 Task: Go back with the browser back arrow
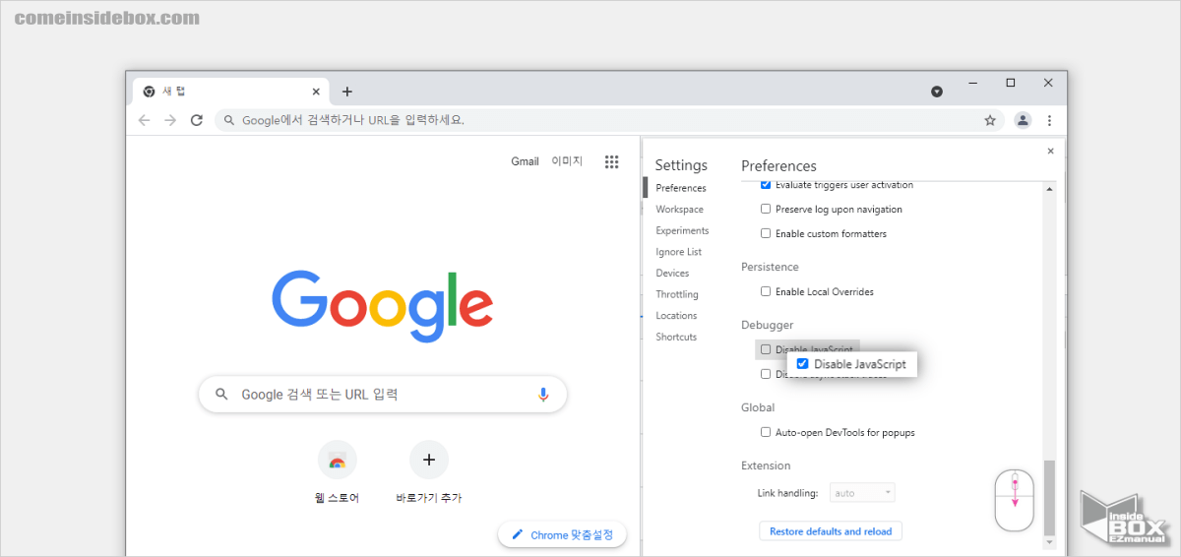click(145, 120)
